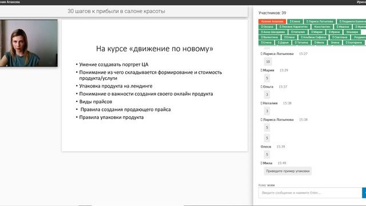Click the Валентина participant badge
The width and height of the screenshot is (366, 206).
coord(269,37)
